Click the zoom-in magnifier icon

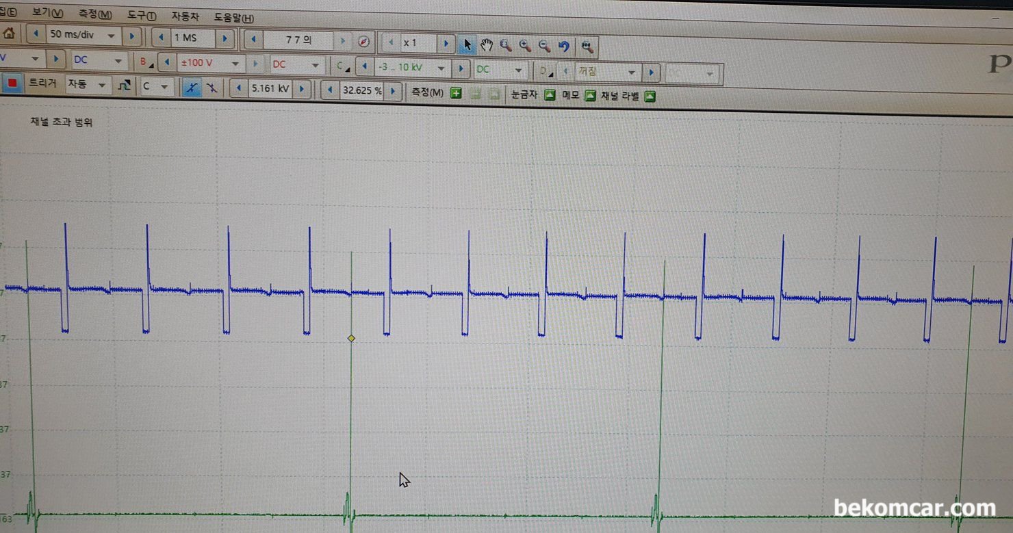525,46
